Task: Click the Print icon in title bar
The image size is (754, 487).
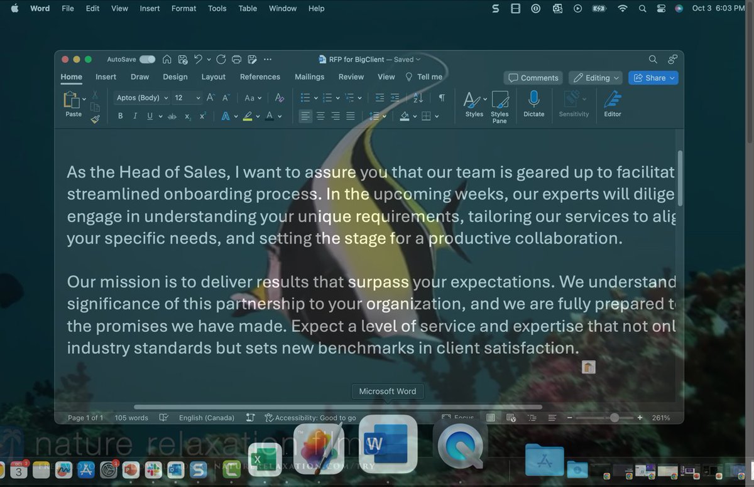Action: (237, 60)
